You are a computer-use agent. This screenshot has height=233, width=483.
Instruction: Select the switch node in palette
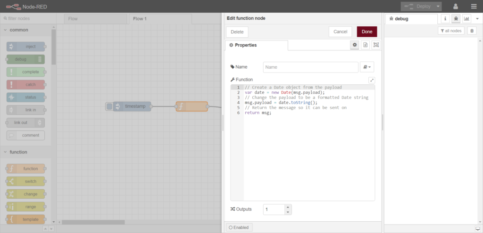tap(26, 181)
